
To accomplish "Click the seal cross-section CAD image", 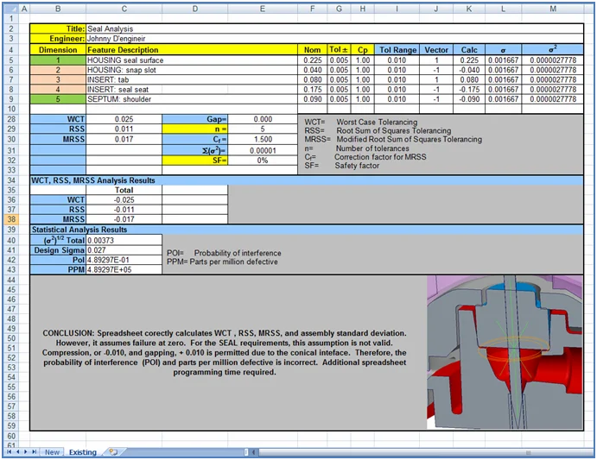I will (x=505, y=352).
